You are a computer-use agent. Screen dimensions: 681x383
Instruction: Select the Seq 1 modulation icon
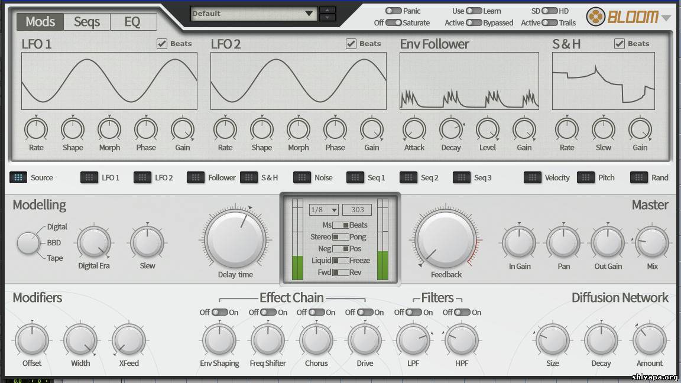coord(355,177)
